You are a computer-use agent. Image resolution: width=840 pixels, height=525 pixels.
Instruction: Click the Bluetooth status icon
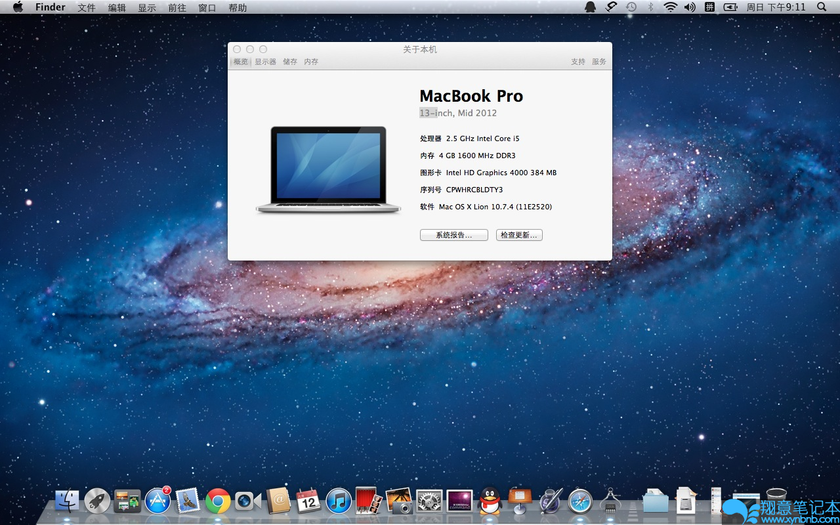[x=650, y=7]
